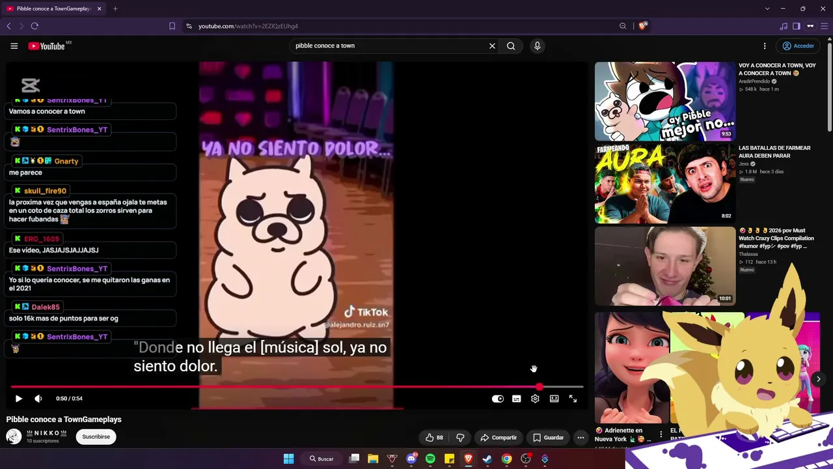Open a new browser tab

(x=115, y=8)
